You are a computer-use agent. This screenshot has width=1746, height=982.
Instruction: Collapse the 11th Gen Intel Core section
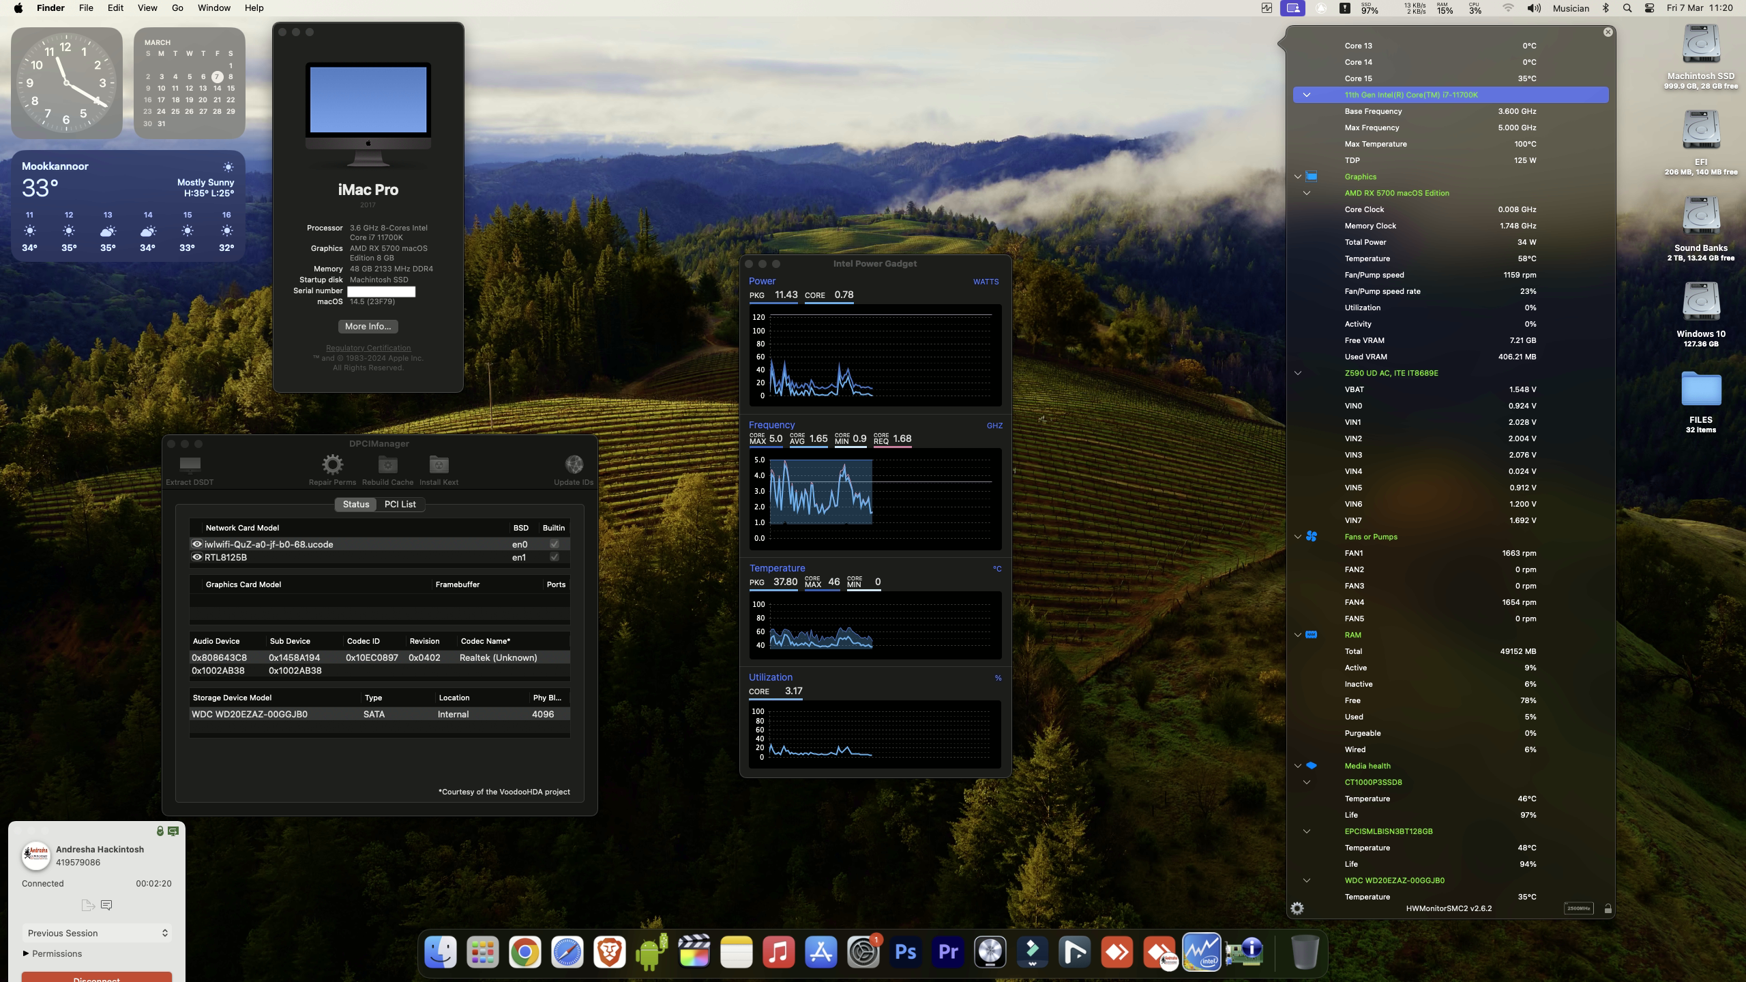click(x=1306, y=95)
